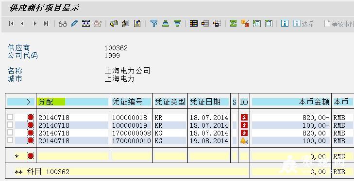
Task: Click the change document pencil icon
Action: tap(74, 23)
